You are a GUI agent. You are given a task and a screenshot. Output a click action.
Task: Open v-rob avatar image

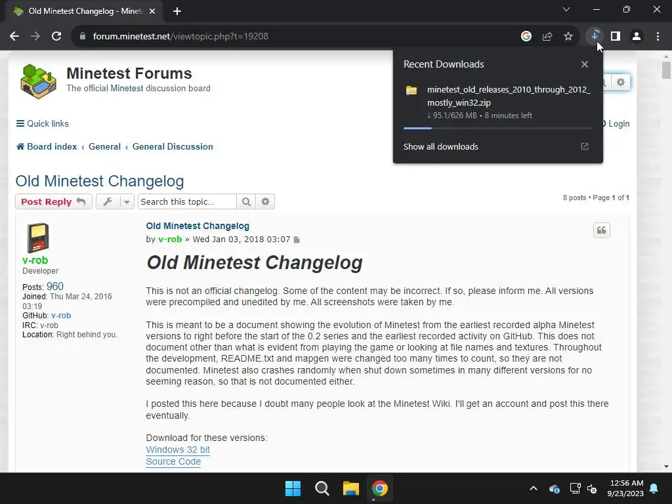tap(37, 238)
